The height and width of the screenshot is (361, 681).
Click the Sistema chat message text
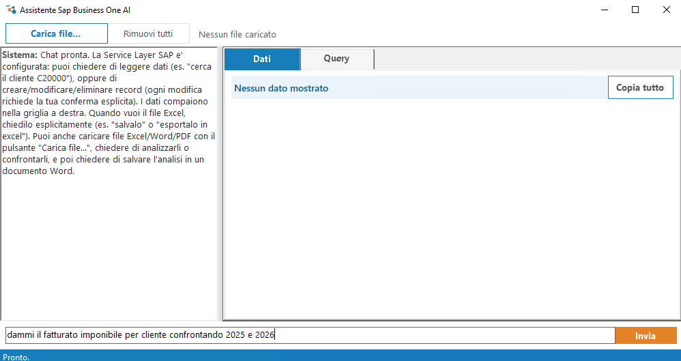coord(108,113)
